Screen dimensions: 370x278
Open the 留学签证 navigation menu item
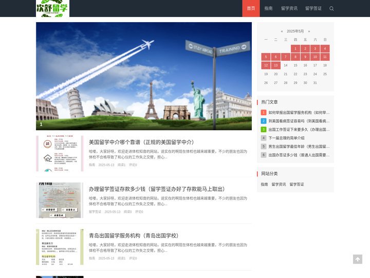coord(313,9)
